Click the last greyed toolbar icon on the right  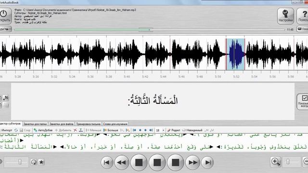coord(212,130)
